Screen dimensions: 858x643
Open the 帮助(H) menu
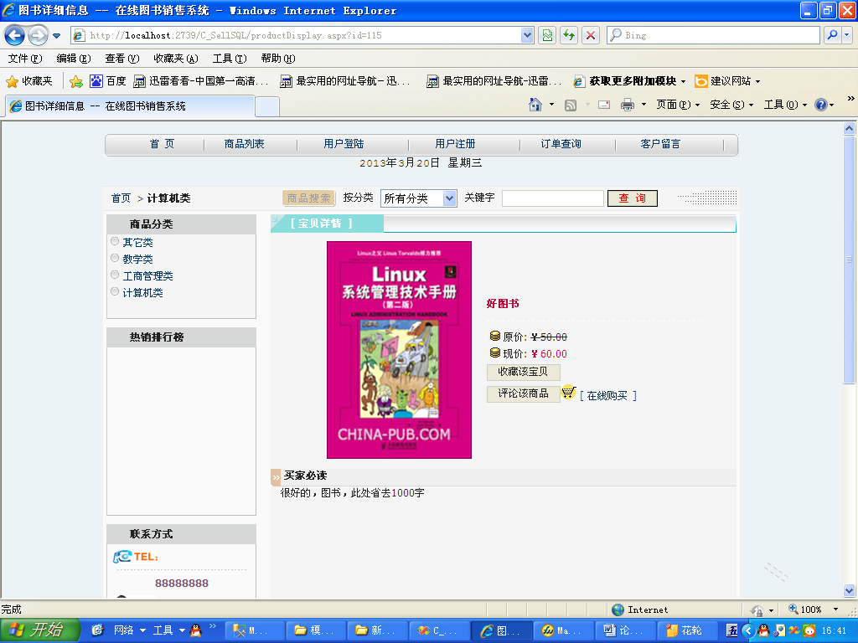pos(278,59)
